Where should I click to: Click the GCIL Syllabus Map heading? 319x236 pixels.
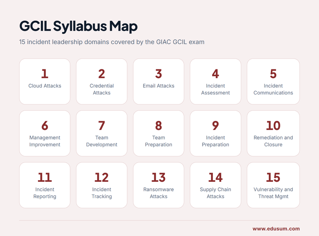78,26
